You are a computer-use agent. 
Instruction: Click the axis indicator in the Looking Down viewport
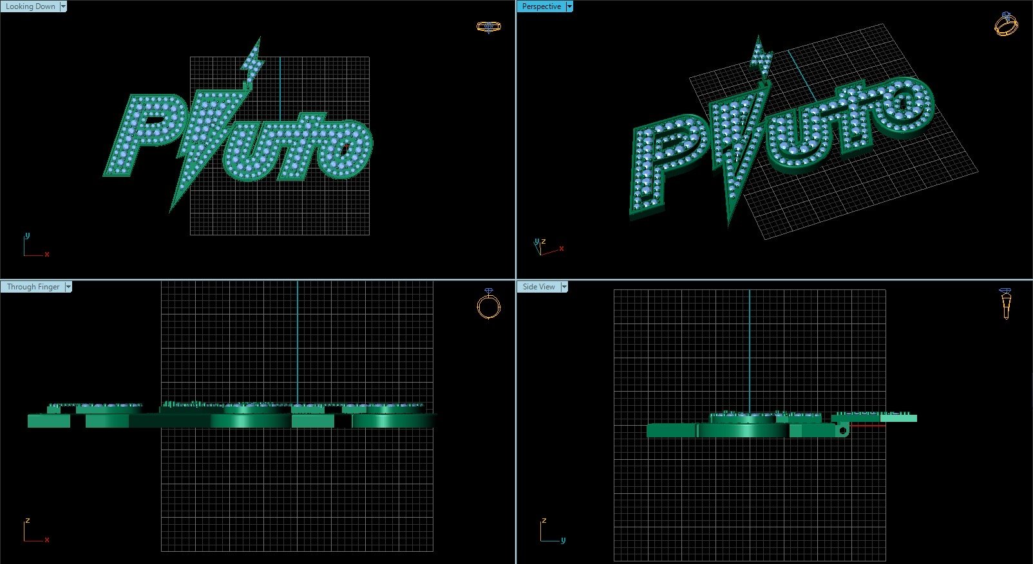(x=36, y=245)
